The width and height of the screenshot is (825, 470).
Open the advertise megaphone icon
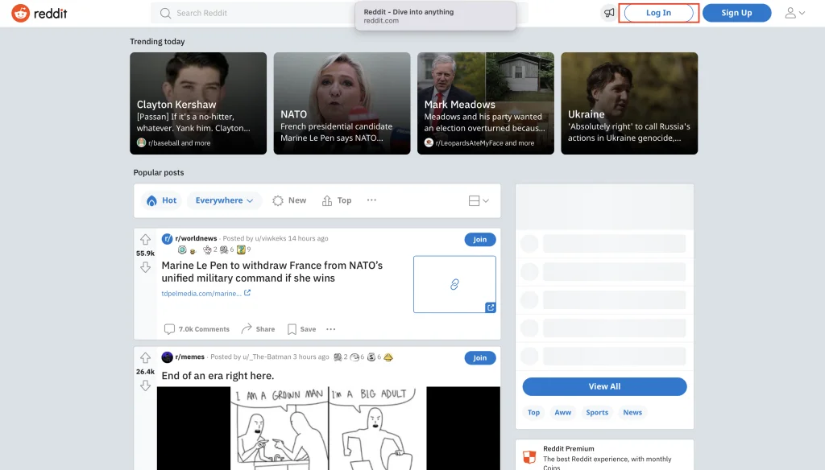point(609,13)
